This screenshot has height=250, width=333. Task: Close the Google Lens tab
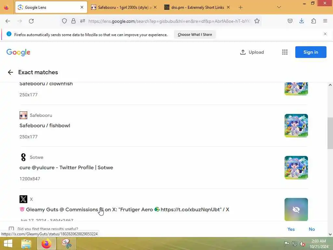pos(82,7)
